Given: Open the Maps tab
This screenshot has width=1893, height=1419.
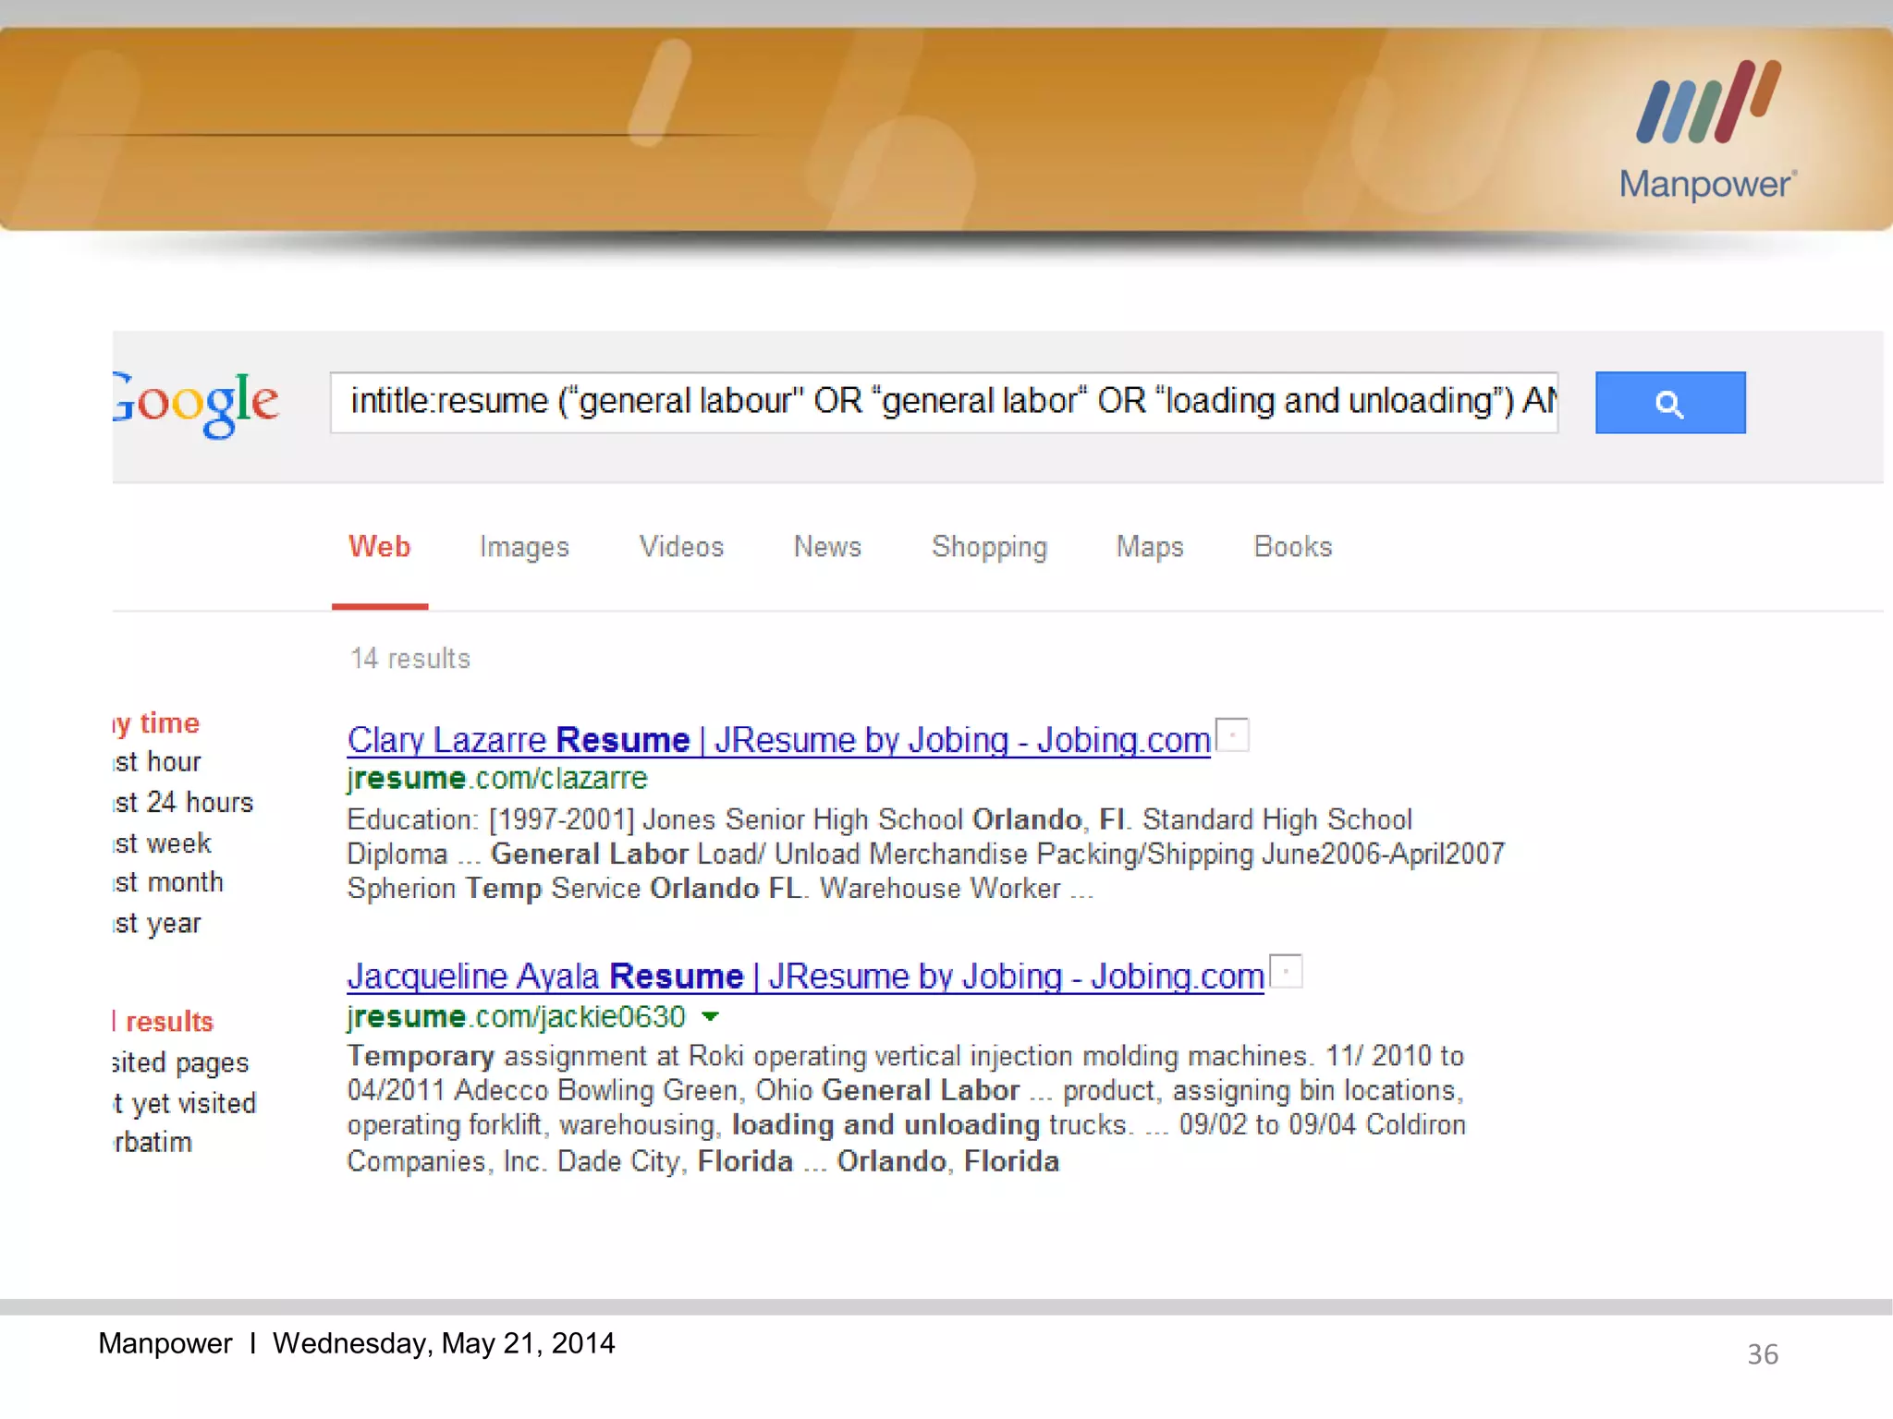Looking at the screenshot, I should (1149, 547).
